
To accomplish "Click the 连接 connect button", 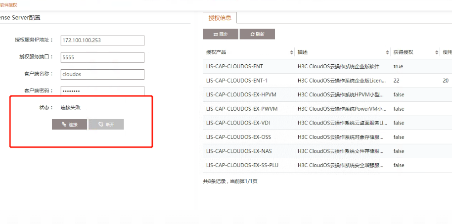I will 69,125.
